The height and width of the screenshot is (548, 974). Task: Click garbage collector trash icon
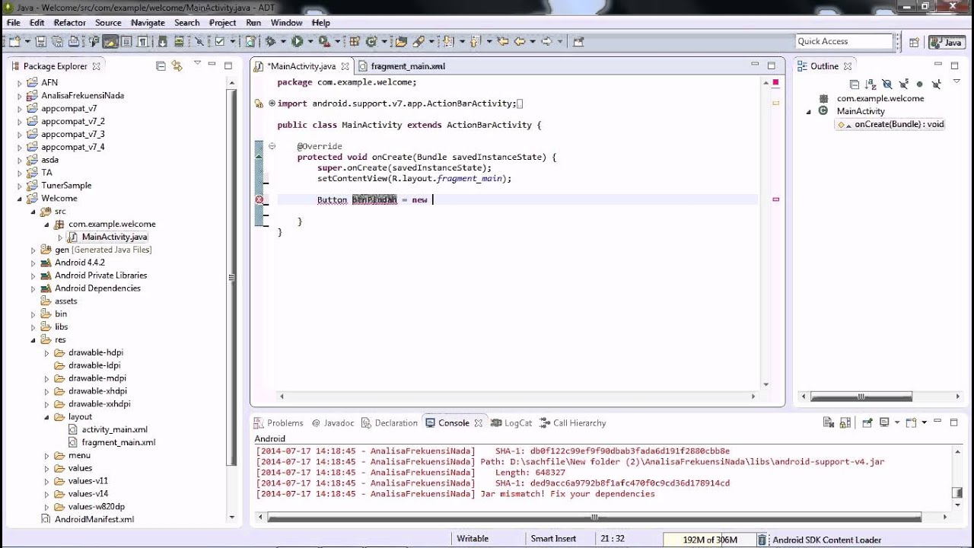[762, 540]
